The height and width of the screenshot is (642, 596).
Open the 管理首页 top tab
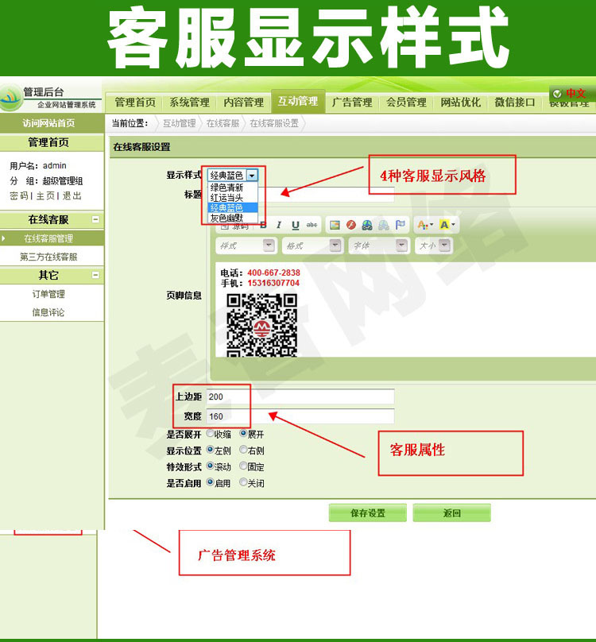[135, 102]
